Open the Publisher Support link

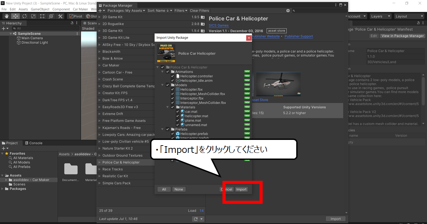click(299, 36)
